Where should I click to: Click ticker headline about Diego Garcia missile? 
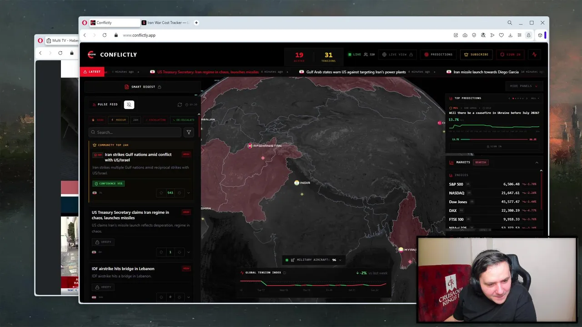pyautogui.click(x=486, y=72)
